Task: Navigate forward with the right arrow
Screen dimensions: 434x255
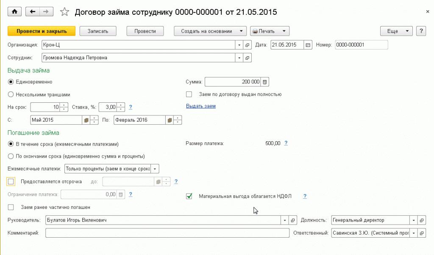Action: [x=46, y=11]
